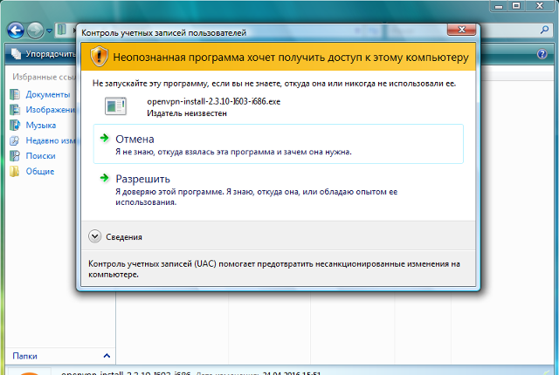The image size is (559, 375).
Task: Click the Сведения label in the UAC dialog
Action: pyautogui.click(x=124, y=237)
